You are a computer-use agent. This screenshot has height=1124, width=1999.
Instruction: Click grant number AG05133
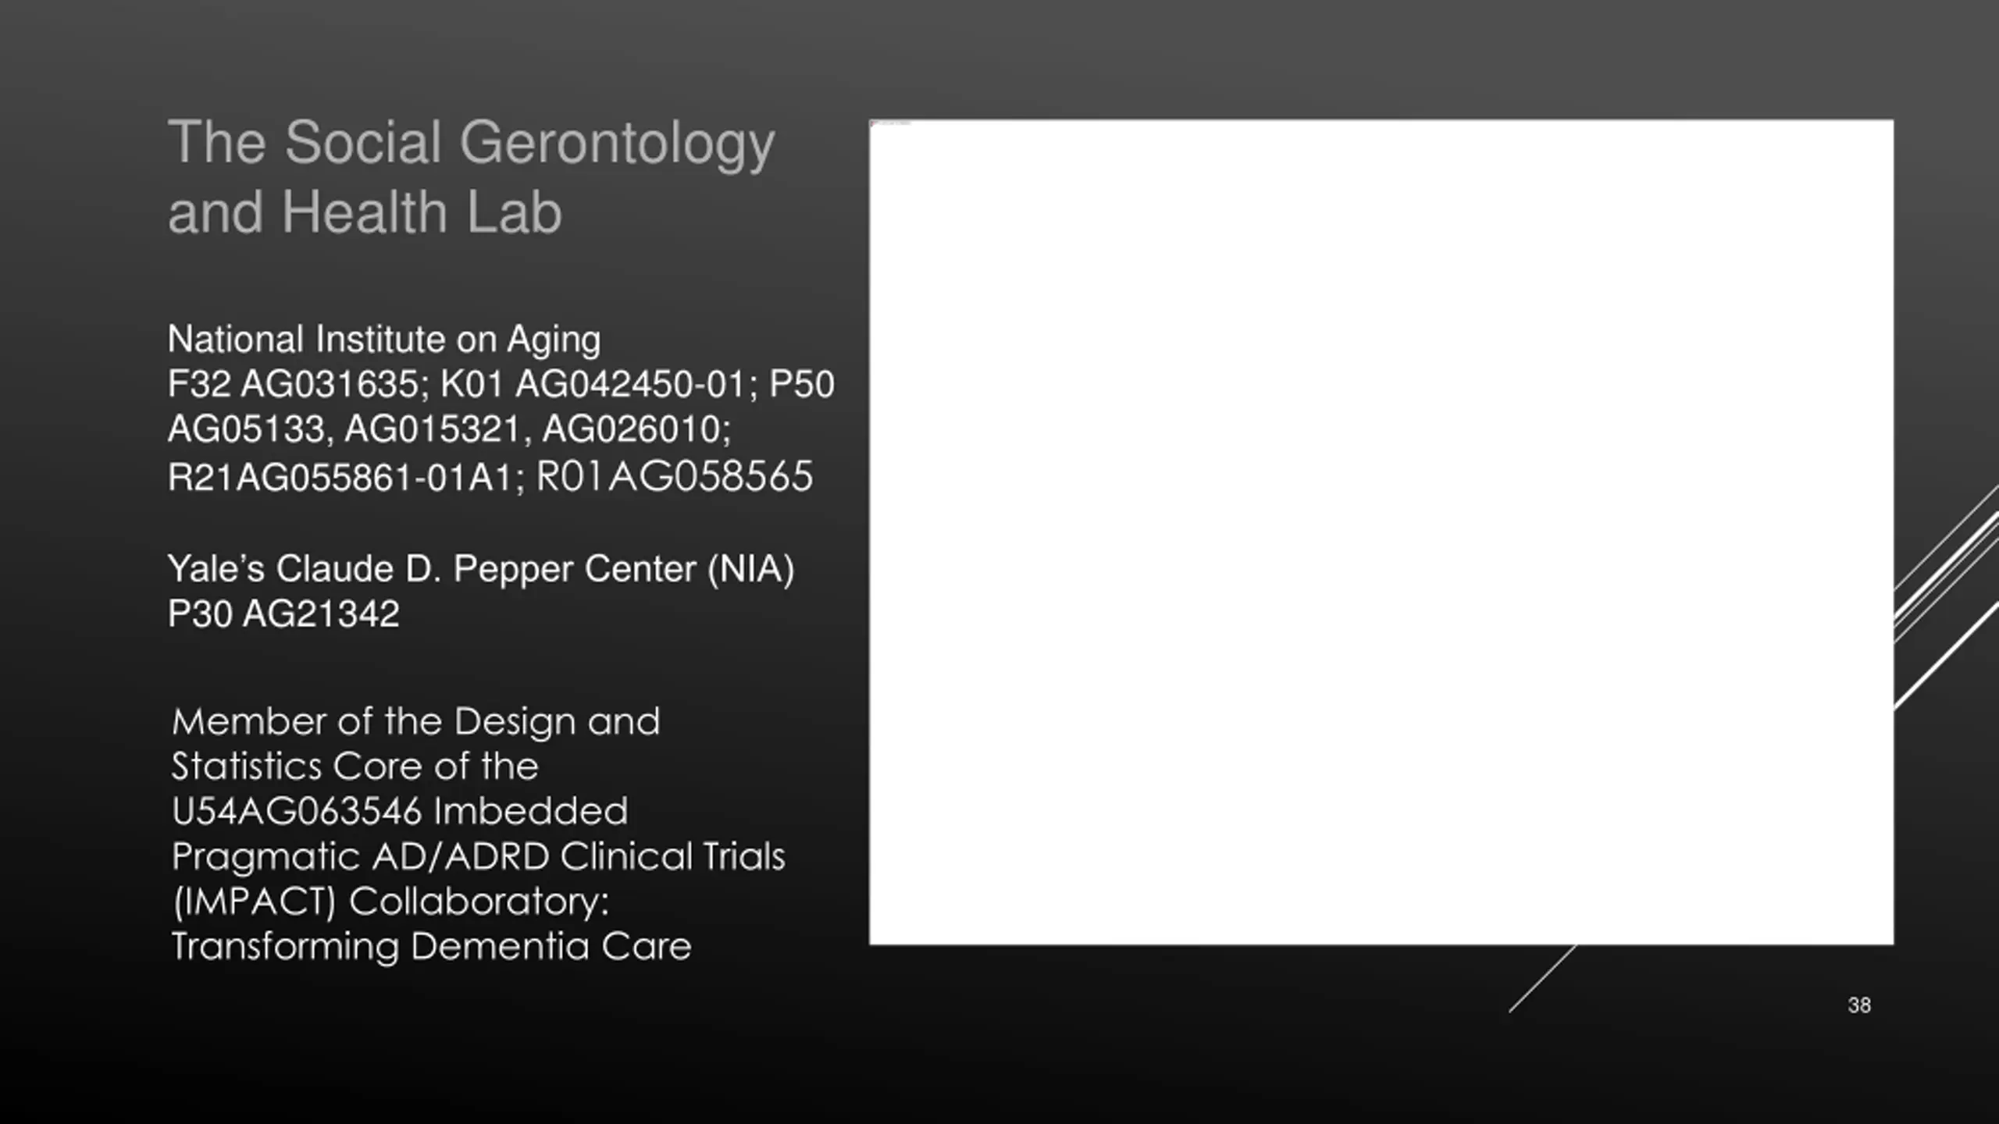click(246, 429)
